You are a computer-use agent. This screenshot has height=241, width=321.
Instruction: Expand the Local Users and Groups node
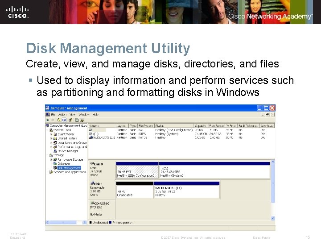(x=51, y=143)
